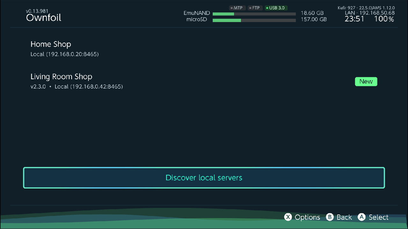This screenshot has height=229, width=408.
Task: Click the microSD label
Action: click(x=197, y=19)
